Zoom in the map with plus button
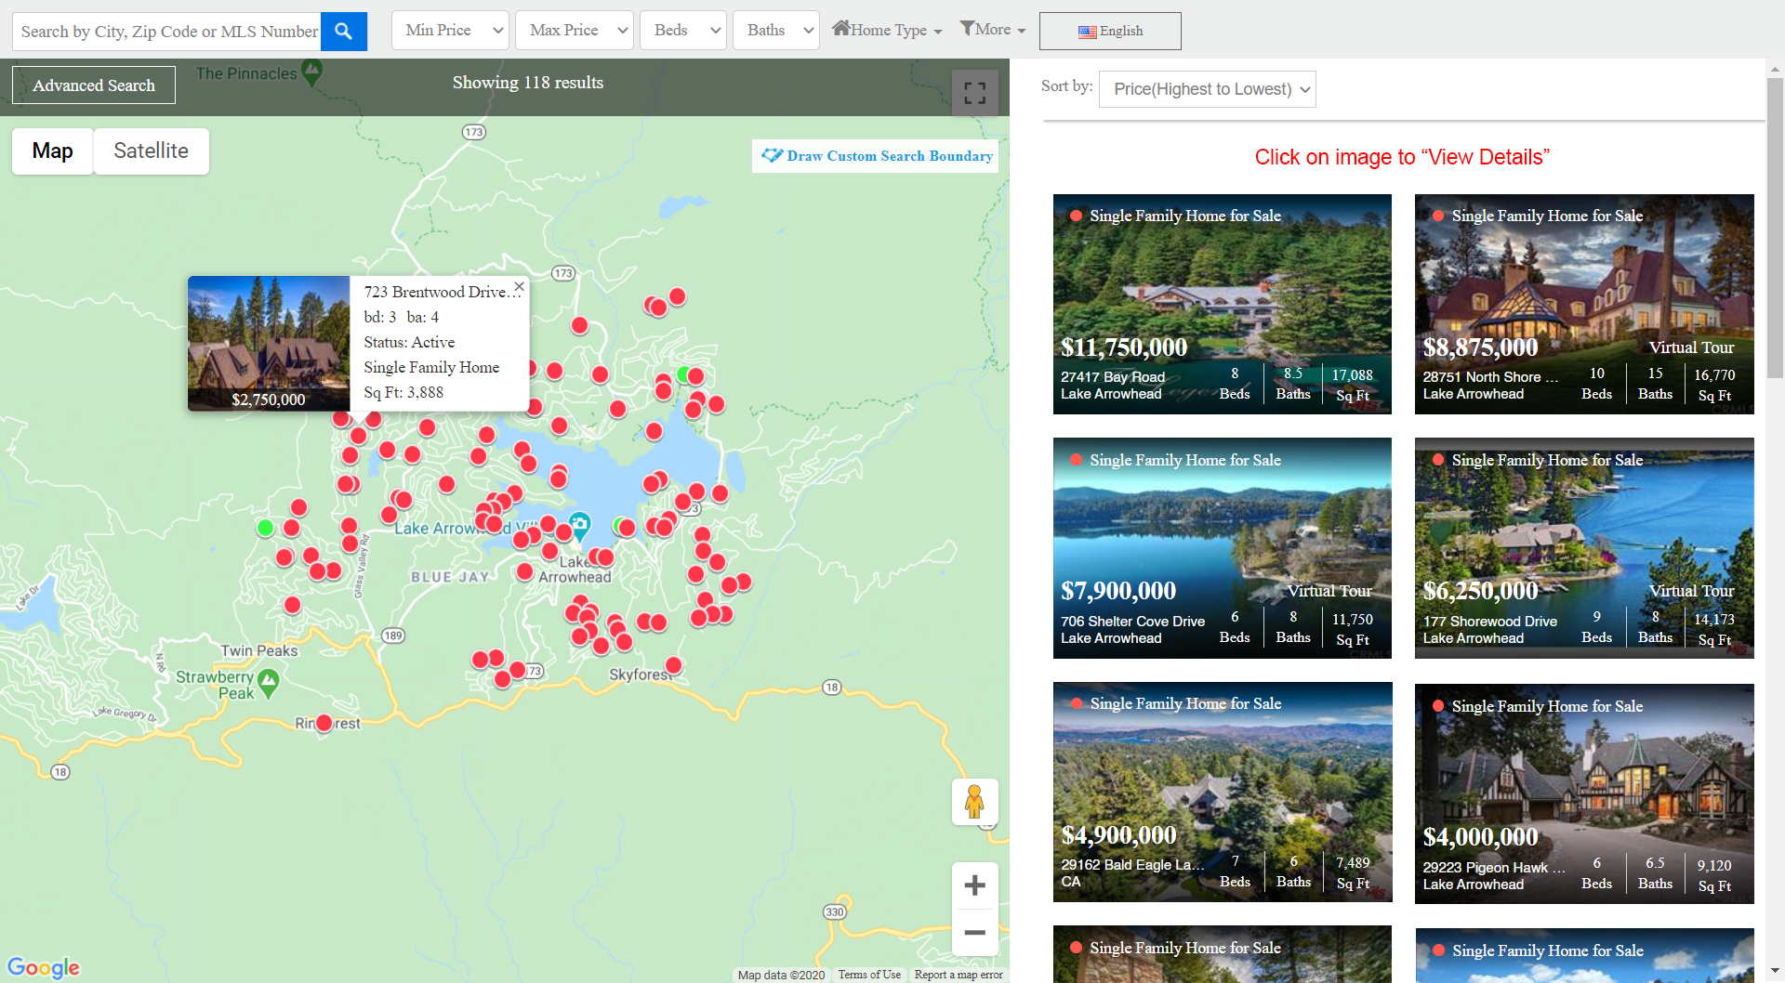This screenshot has width=1785, height=983. 974,885
